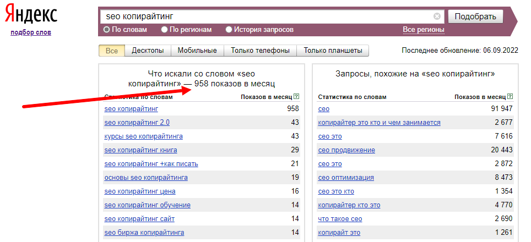Click the 91 947 impressions value
The width and height of the screenshot is (531, 242).
pos(501,109)
